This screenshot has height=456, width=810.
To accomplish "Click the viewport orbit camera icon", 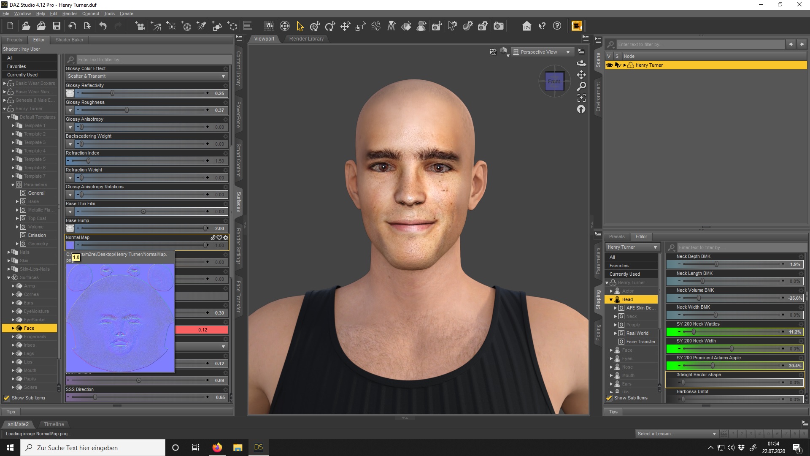I will click(581, 63).
